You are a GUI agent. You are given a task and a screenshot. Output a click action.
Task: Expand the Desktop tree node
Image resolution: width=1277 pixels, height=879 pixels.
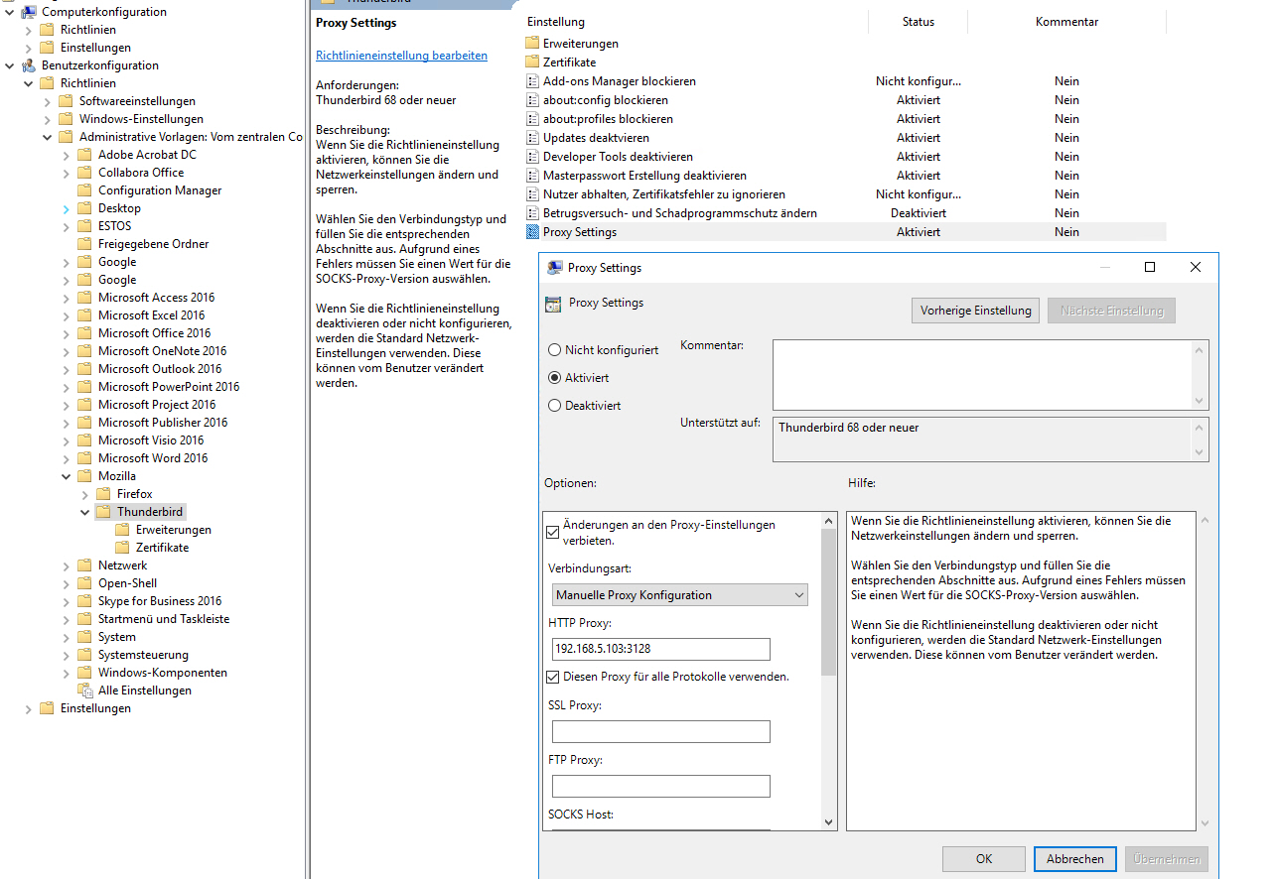point(67,208)
